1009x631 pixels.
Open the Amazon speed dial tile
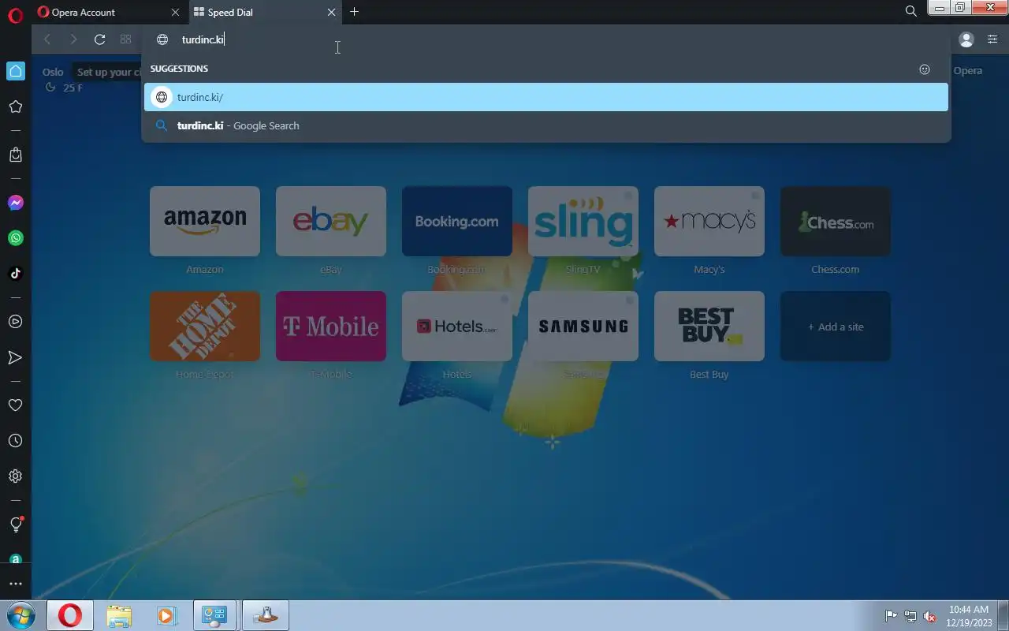[x=205, y=222]
